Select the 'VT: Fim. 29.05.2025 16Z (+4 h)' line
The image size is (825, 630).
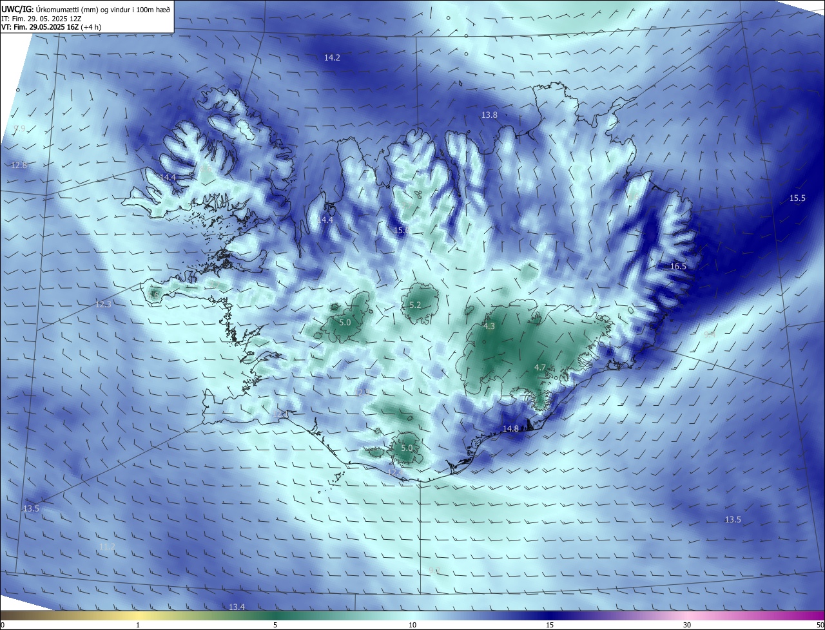(52, 27)
